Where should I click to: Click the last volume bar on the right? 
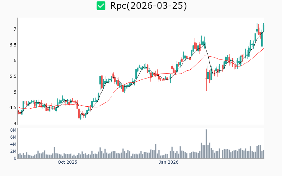point(263,154)
